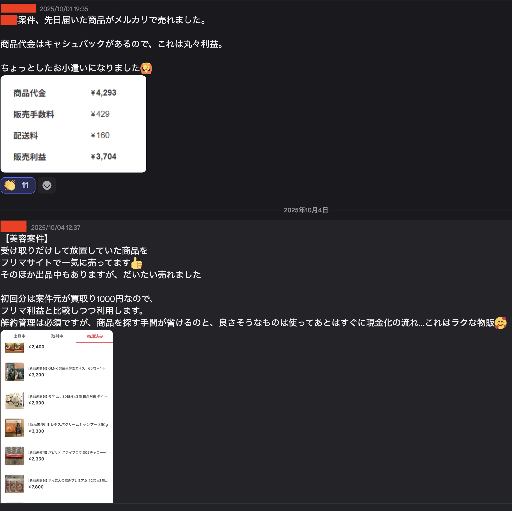
Task: Open the レチスパクリームシャンプー product thumbnail
Action: coord(14,428)
